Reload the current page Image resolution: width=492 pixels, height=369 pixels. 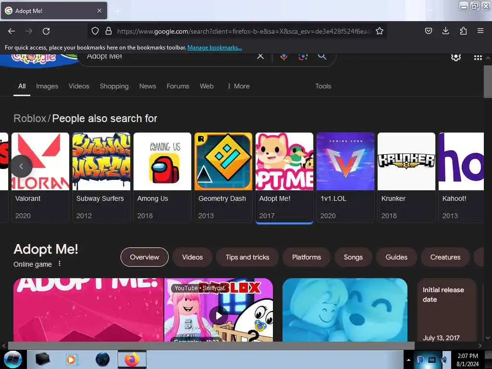click(x=46, y=31)
